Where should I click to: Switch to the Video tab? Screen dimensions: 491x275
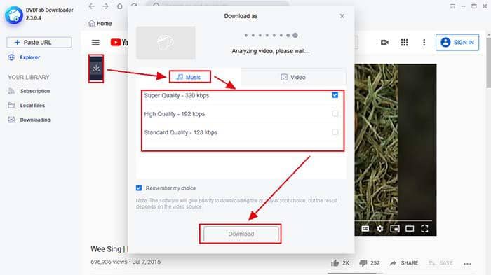coord(293,77)
